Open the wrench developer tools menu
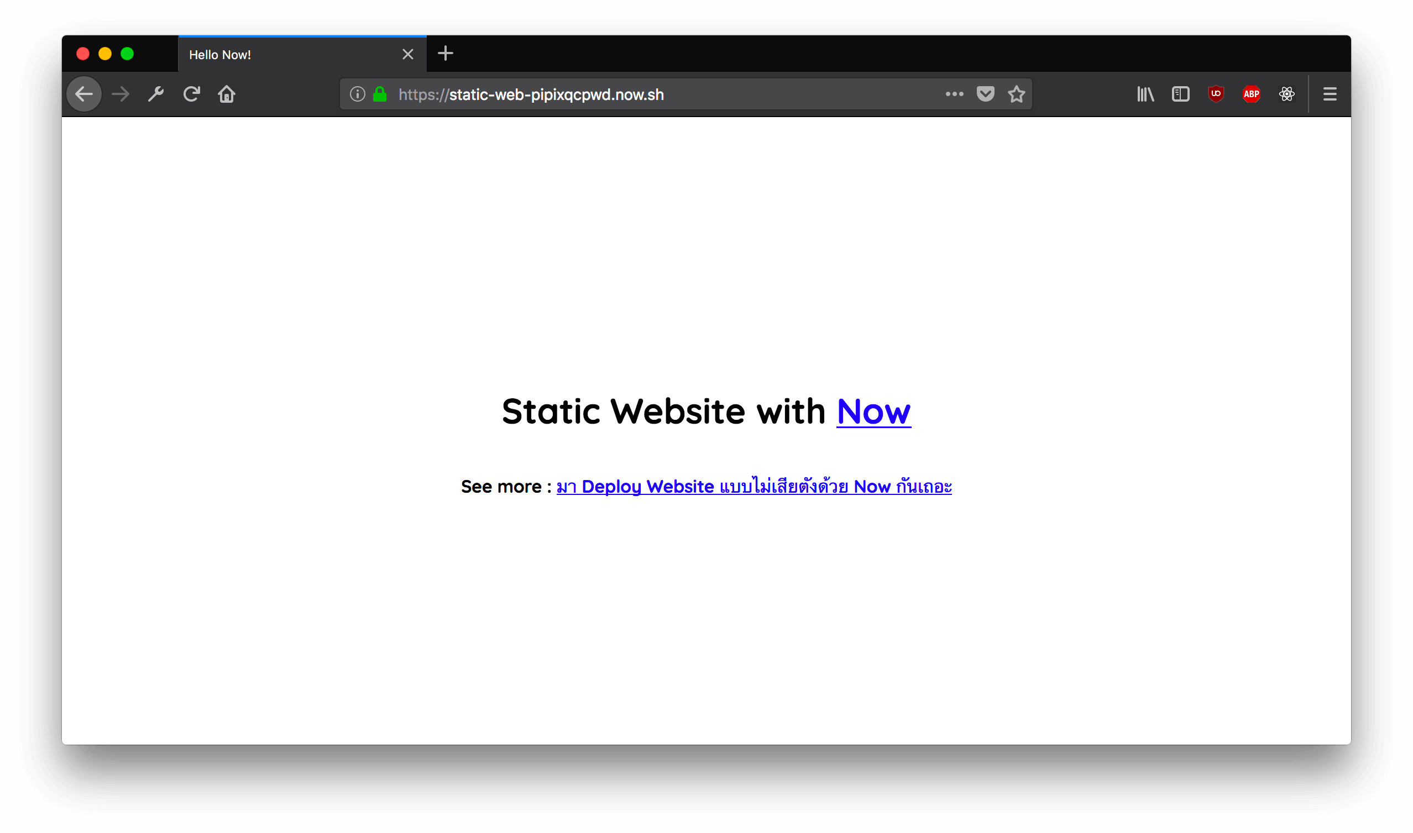The image size is (1413, 833). pos(155,94)
